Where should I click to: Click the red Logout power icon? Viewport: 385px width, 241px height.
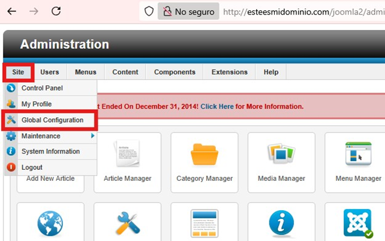pyautogui.click(x=11, y=167)
